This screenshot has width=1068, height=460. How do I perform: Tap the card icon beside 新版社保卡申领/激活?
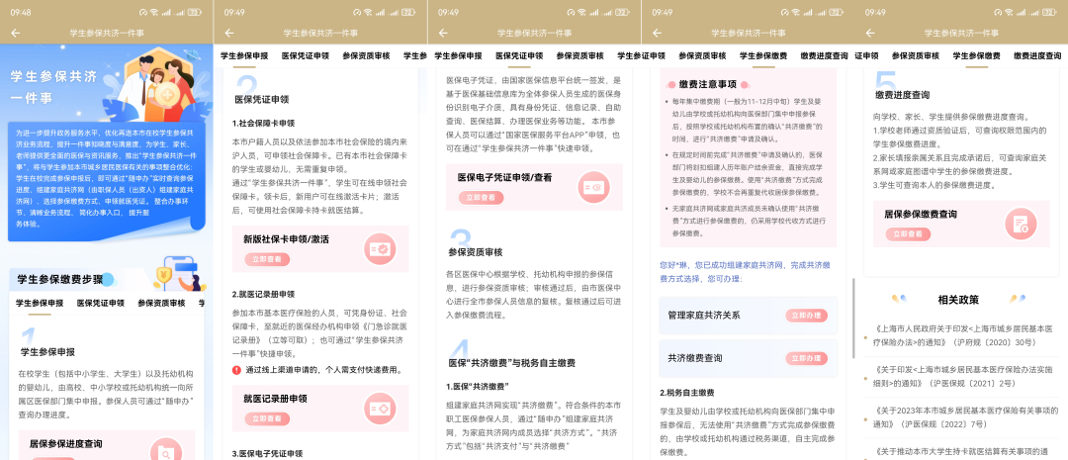pyautogui.click(x=379, y=249)
